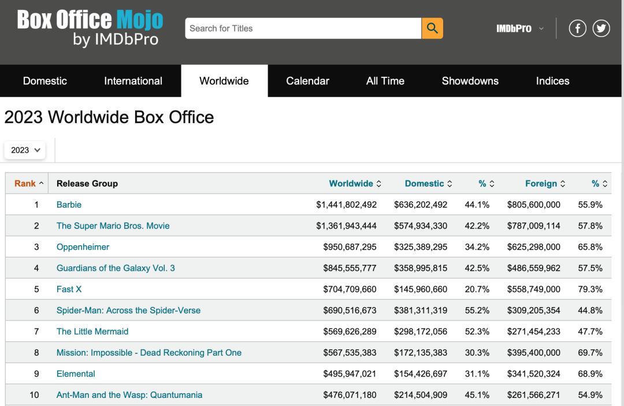
Task: Open the Elemental release link
Action: tap(76, 374)
